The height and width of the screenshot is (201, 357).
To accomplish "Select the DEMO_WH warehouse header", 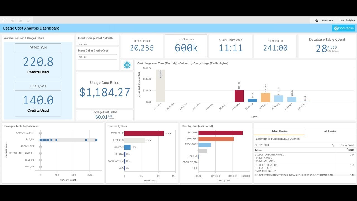I will [x=38, y=48].
